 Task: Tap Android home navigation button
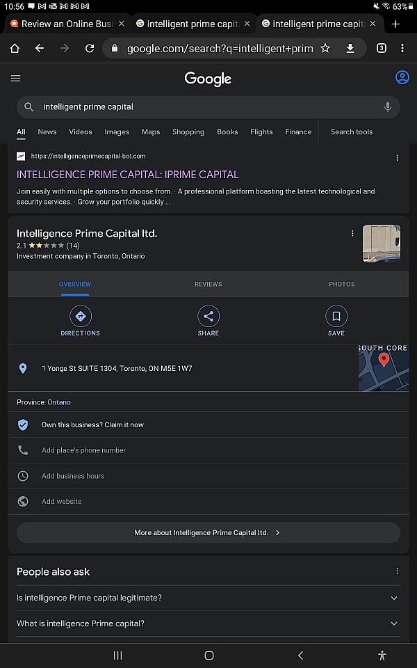209,655
